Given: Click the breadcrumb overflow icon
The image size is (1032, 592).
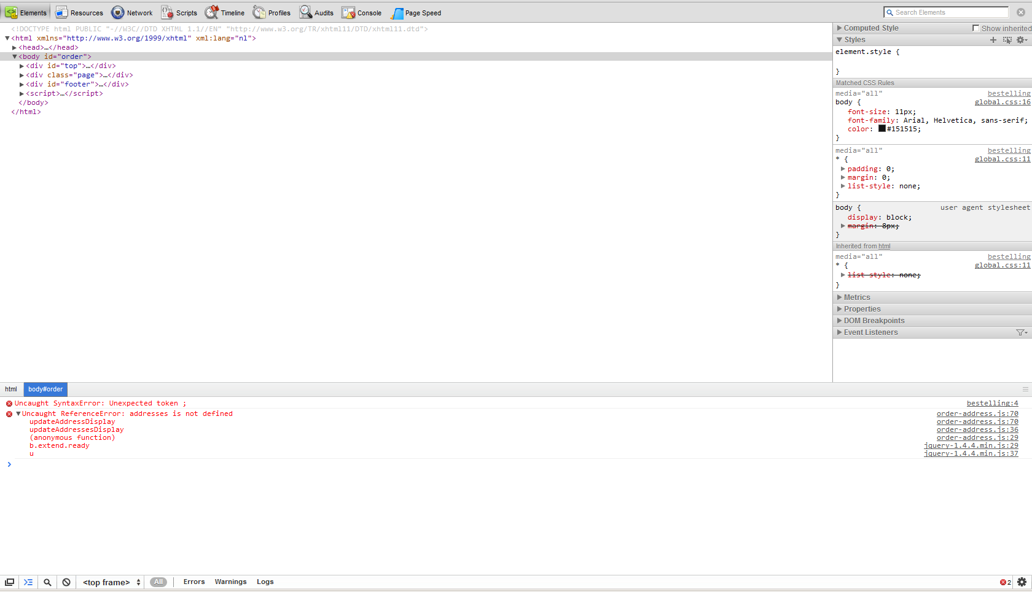Looking at the screenshot, I should [x=1025, y=389].
